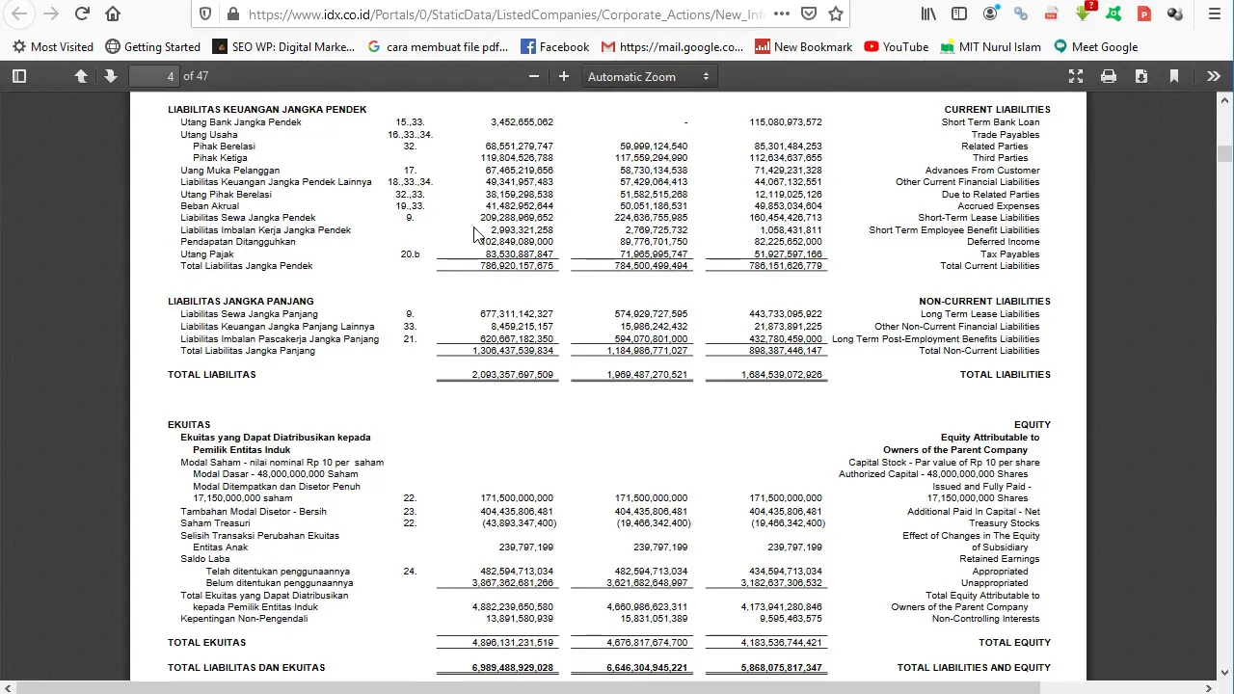This screenshot has width=1234, height=694.
Task: Open Meet Google bookmark
Action: 1096,46
